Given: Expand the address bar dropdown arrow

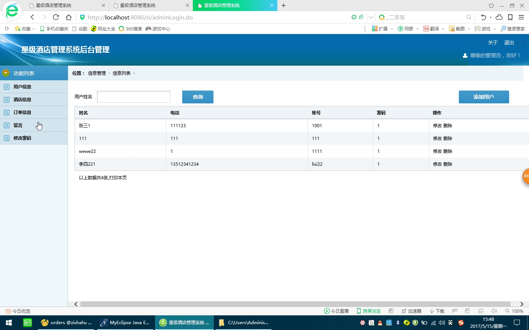Looking at the screenshot, I should point(371,17).
